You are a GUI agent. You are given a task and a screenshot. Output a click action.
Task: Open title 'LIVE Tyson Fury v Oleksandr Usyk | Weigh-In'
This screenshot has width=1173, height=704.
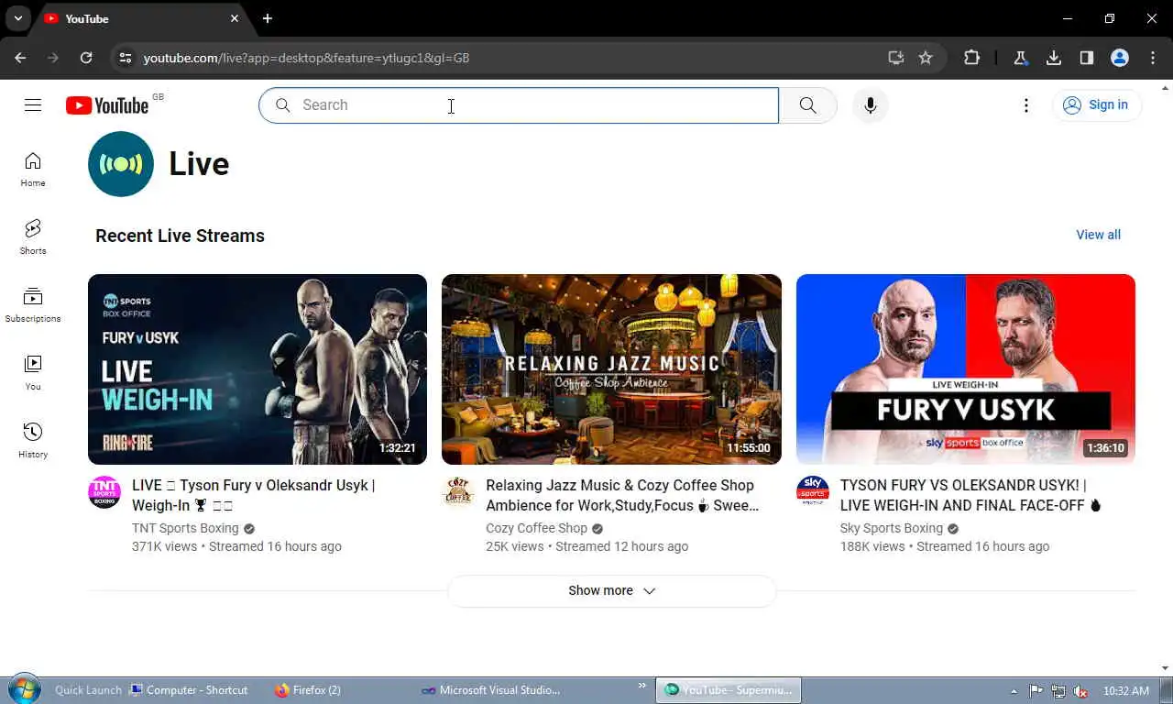click(254, 495)
